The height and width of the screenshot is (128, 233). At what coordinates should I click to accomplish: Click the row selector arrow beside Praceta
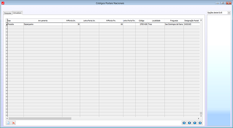(x=7, y=24)
